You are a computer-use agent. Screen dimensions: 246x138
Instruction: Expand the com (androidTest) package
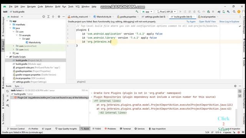point(13,46)
